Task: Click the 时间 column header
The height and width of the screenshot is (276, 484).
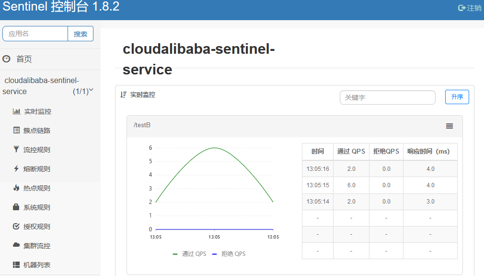Action: pos(318,152)
